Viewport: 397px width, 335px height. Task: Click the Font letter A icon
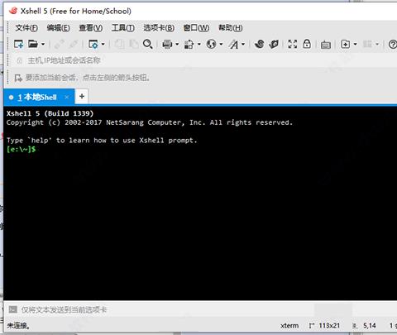(x=234, y=44)
